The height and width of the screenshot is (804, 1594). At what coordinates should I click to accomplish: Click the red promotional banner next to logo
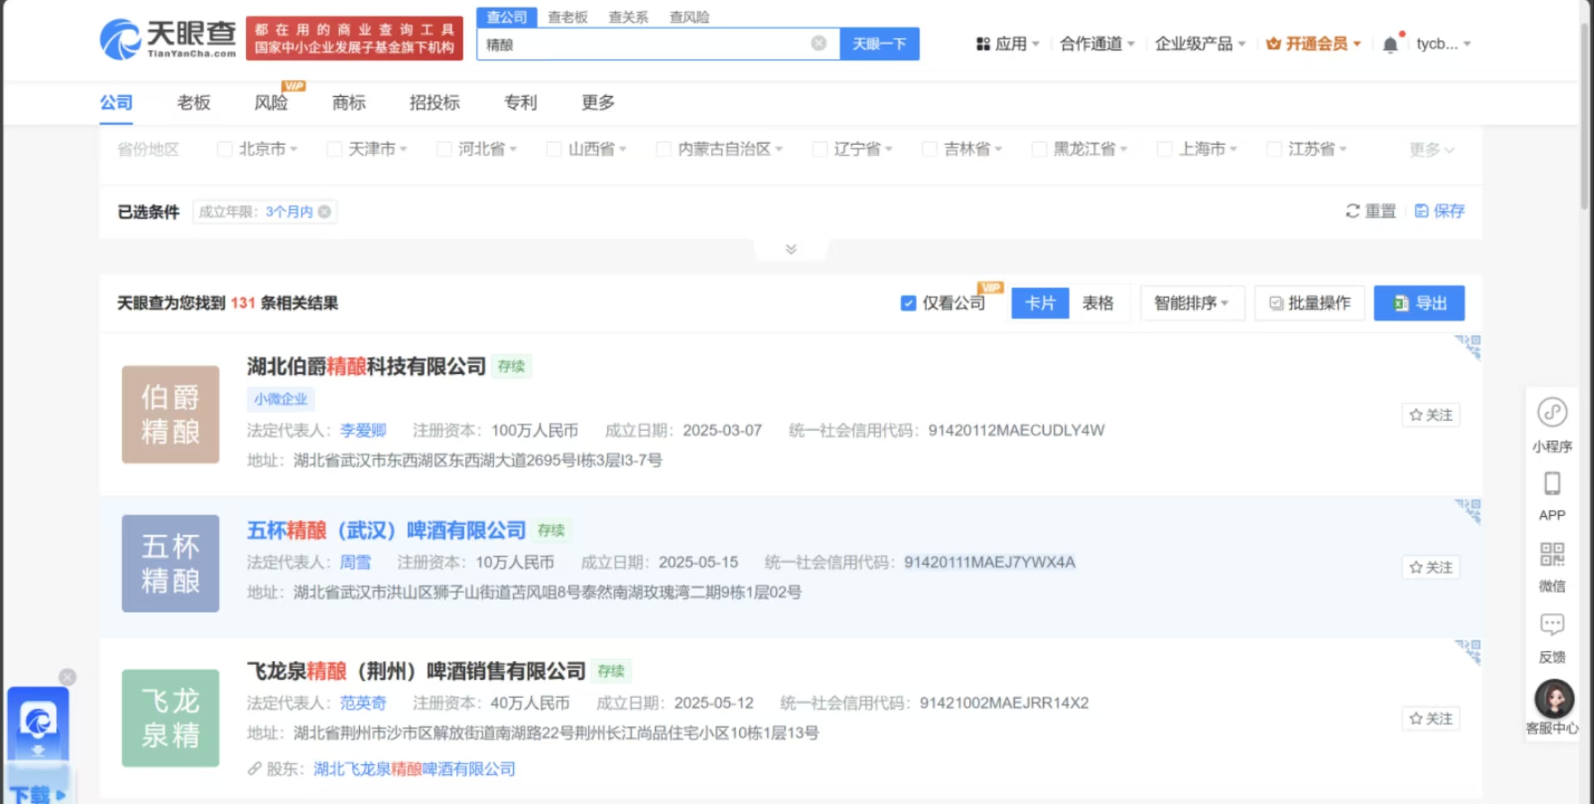coord(354,38)
